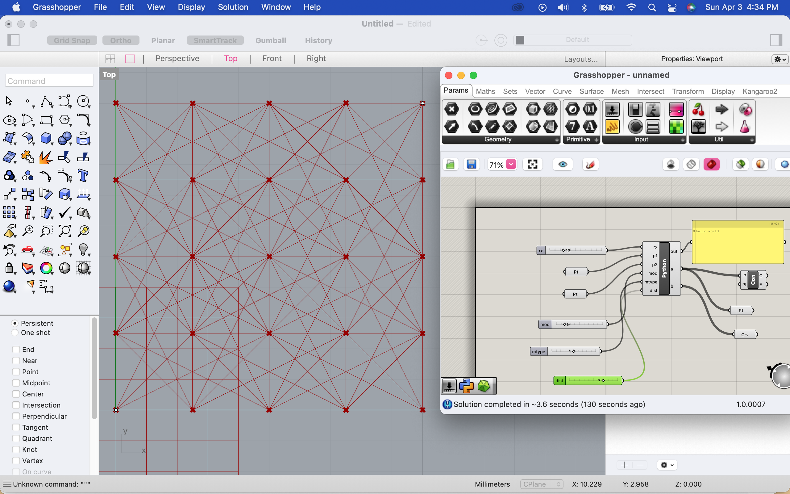Image resolution: width=790 pixels, height=494 pixels.
Task: Expand the Primitive panel plus button
Action: coord(596,140)
